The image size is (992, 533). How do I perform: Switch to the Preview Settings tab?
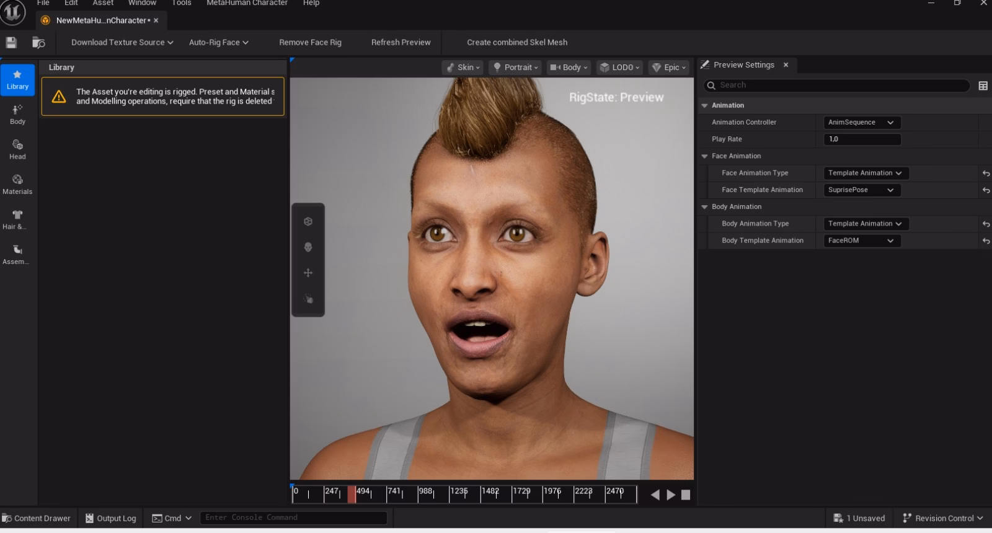coord(743,65)
